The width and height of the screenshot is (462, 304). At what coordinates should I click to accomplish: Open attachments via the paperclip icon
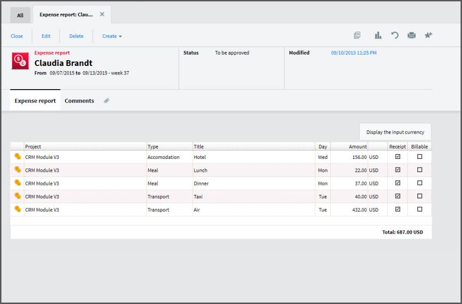106,101
